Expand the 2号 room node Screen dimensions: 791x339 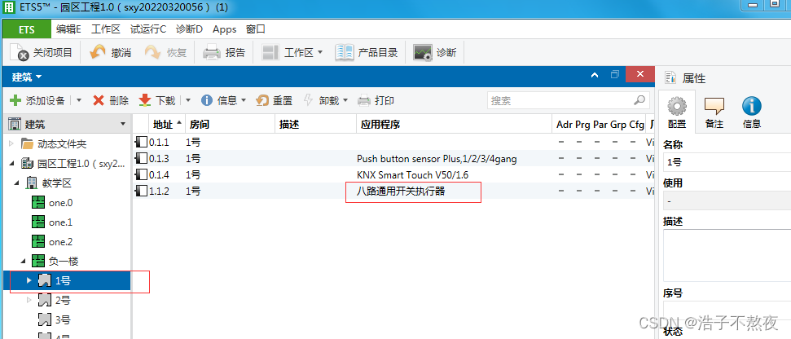(29, 300)
